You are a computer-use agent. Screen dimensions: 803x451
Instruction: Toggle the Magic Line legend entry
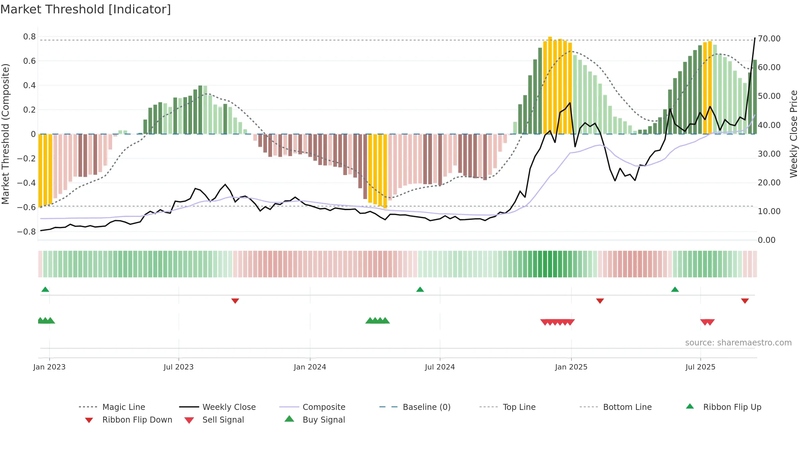pos(112,407)
